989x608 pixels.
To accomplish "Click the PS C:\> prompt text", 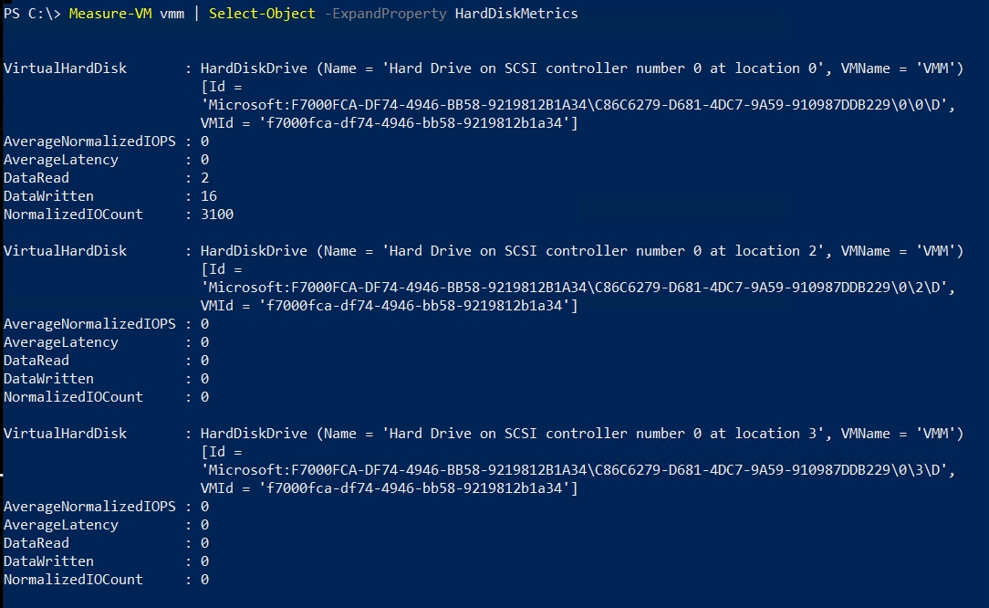I will click(32, 14).
